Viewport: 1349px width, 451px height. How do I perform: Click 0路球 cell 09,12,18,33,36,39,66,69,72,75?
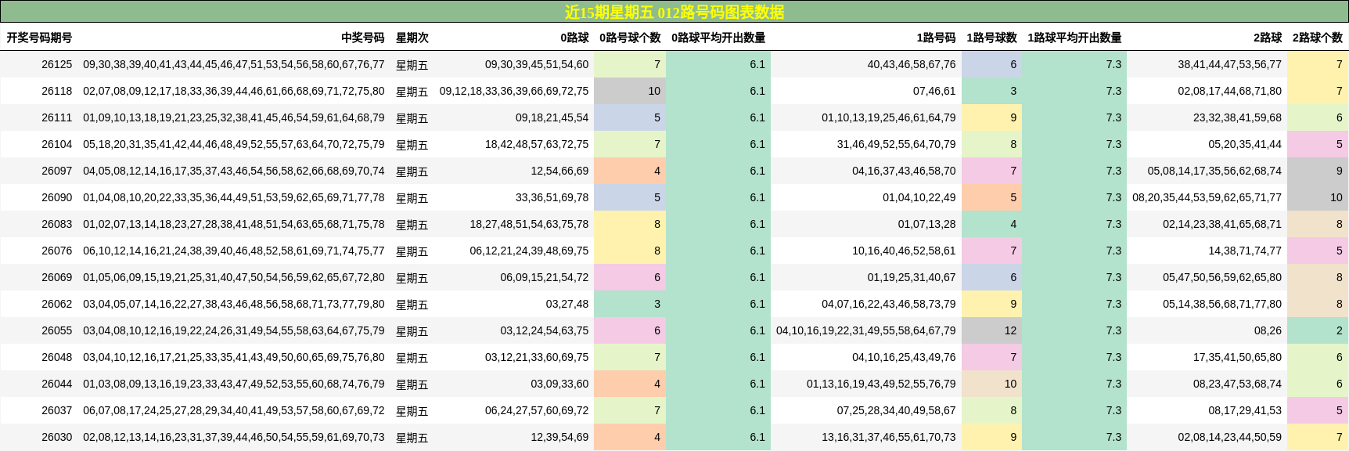(x=514, y=91)
